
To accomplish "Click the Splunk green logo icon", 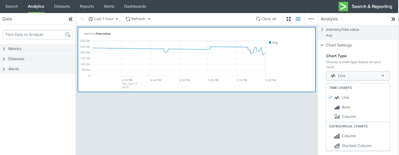I will pos(343,7).
